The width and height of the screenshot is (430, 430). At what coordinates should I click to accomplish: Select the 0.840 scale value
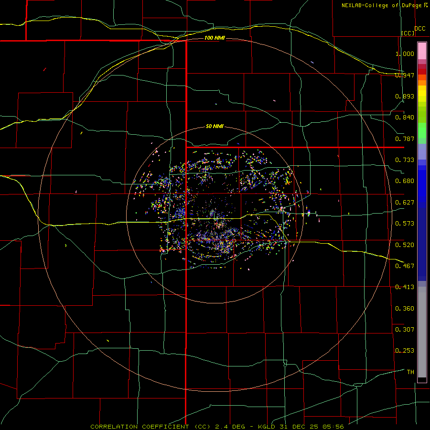pos(405,118)
